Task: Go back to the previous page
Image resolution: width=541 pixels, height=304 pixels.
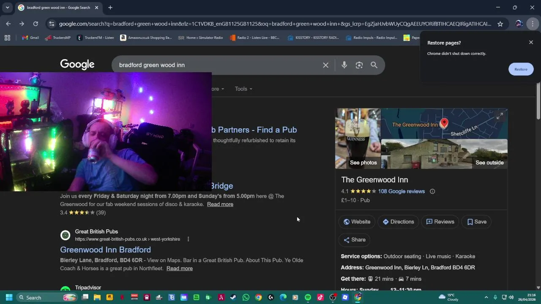Action: point(8,24)
